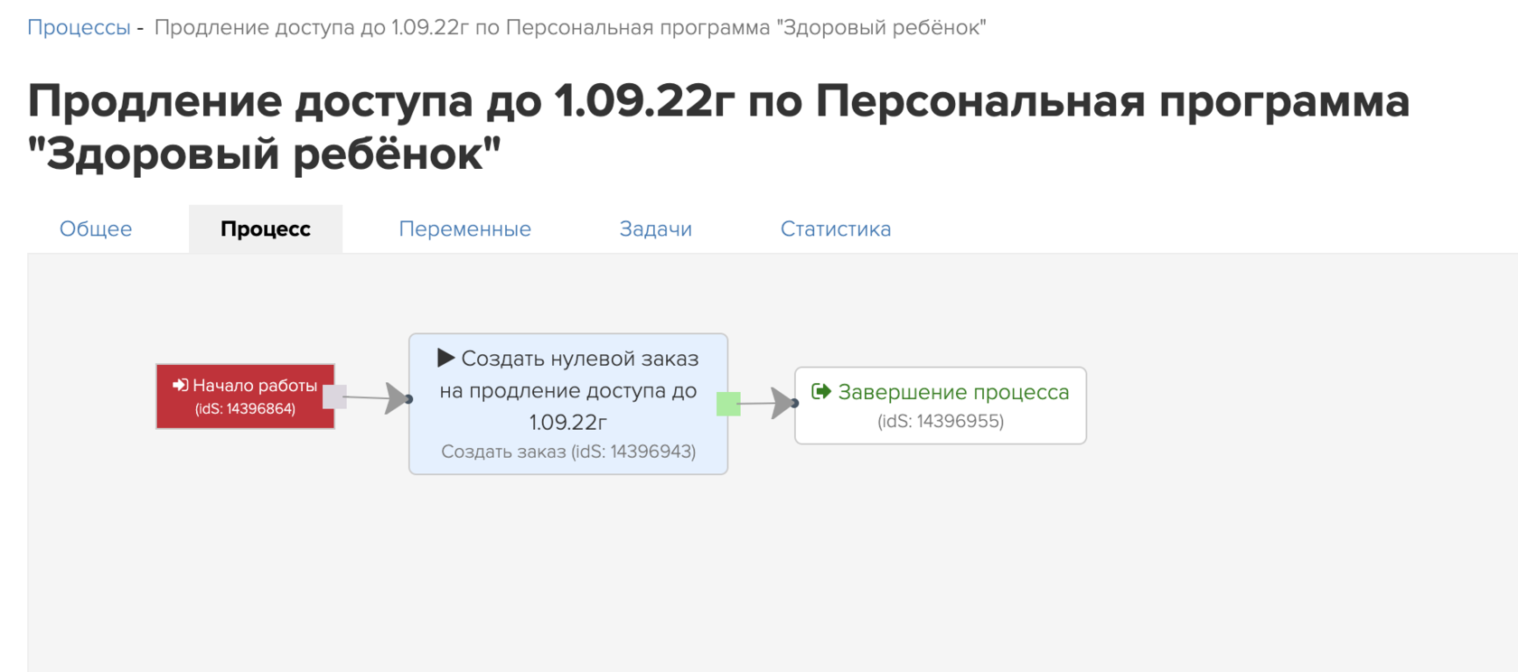Click the gray output port on start node
The image size is (1518, 672).
coord(334,397)
